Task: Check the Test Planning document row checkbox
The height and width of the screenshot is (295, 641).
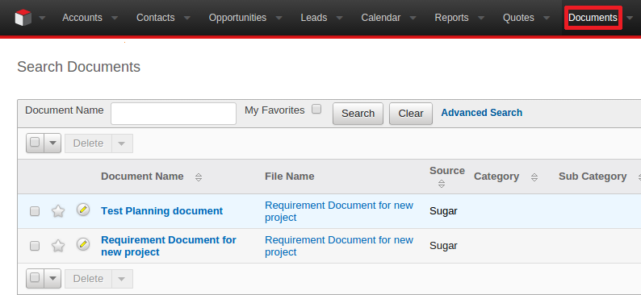Action: [35, 211]
